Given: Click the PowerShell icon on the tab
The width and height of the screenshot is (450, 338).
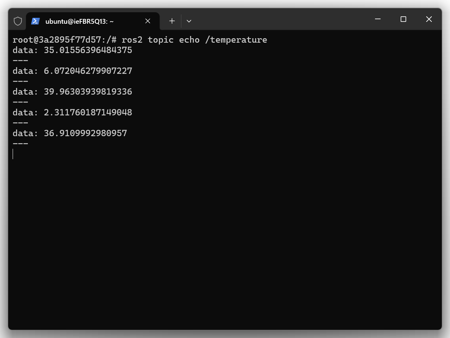Looking at the screenshot, I should tap(35, 21).
